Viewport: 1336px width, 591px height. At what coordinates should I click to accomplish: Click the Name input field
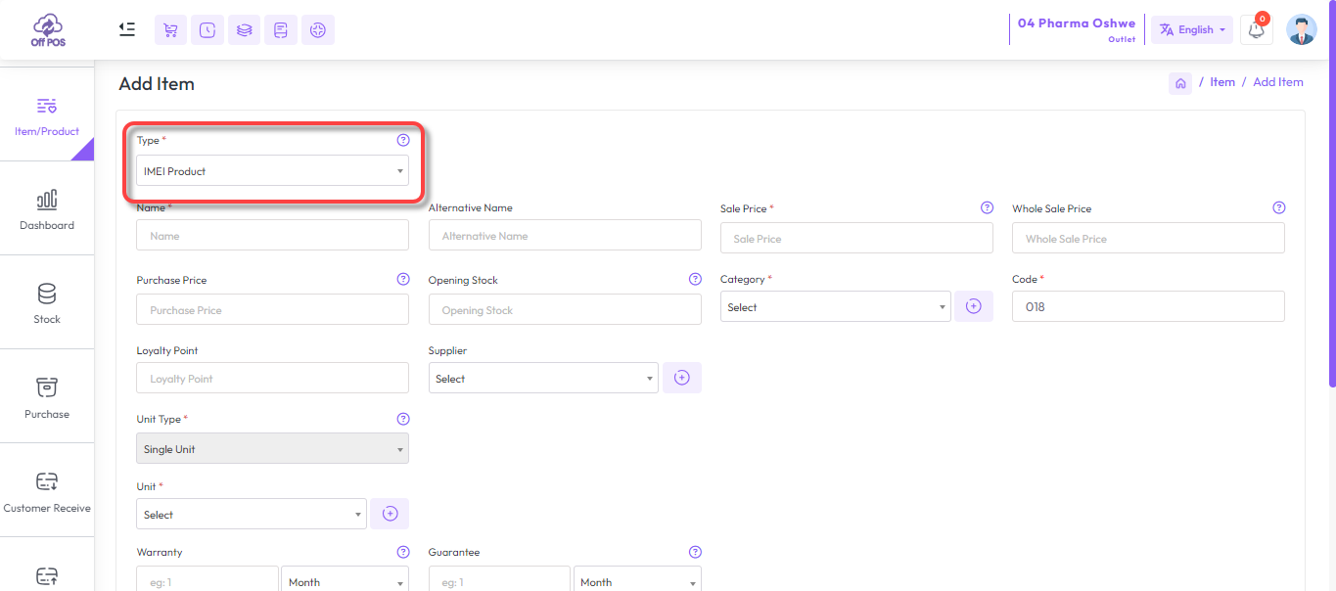272,236
